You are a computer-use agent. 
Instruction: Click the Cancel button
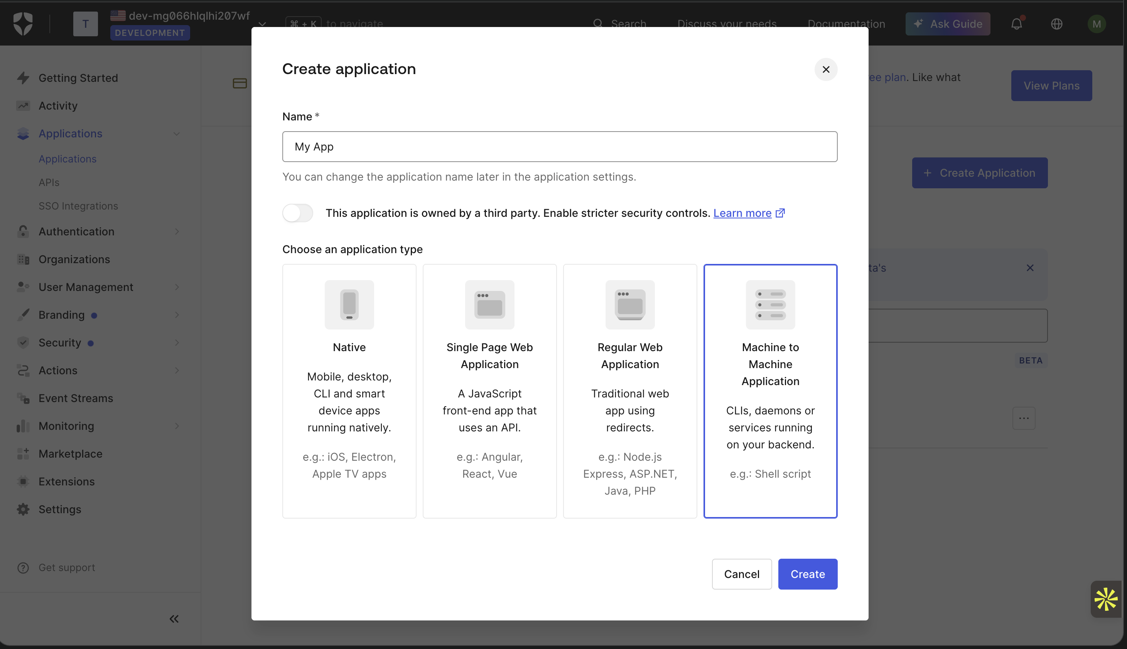coord(742,574)
